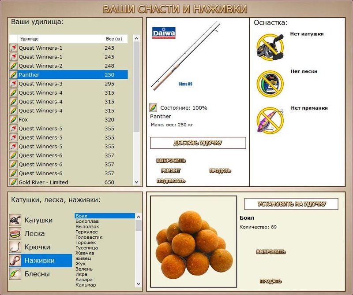353x295 pixels.
Task: Select Казара in the bait list
Action: pyautogui.click(x=105, y=280)
